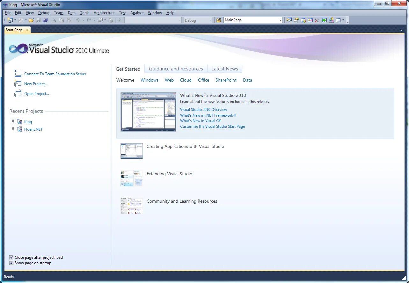Image resolution: width=409 pixels, height=283 pixels.
Task: Click the Open File toolbar icon
Action: click(31, 20)
